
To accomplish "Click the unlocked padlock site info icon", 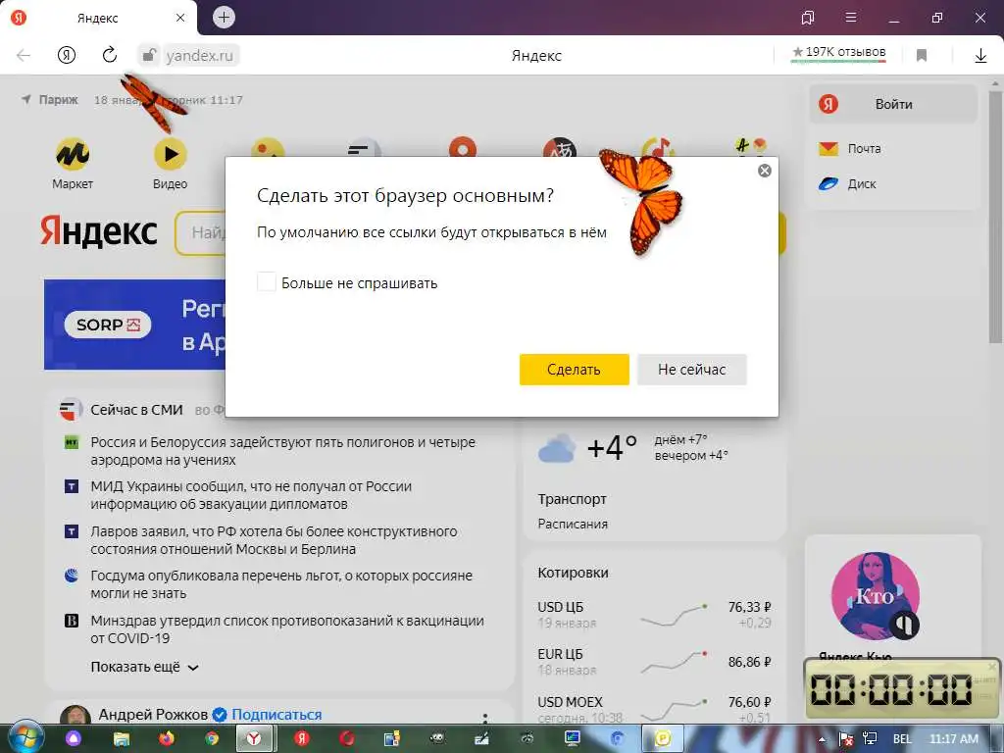I will pyautogui.click(x=149, y=55).
